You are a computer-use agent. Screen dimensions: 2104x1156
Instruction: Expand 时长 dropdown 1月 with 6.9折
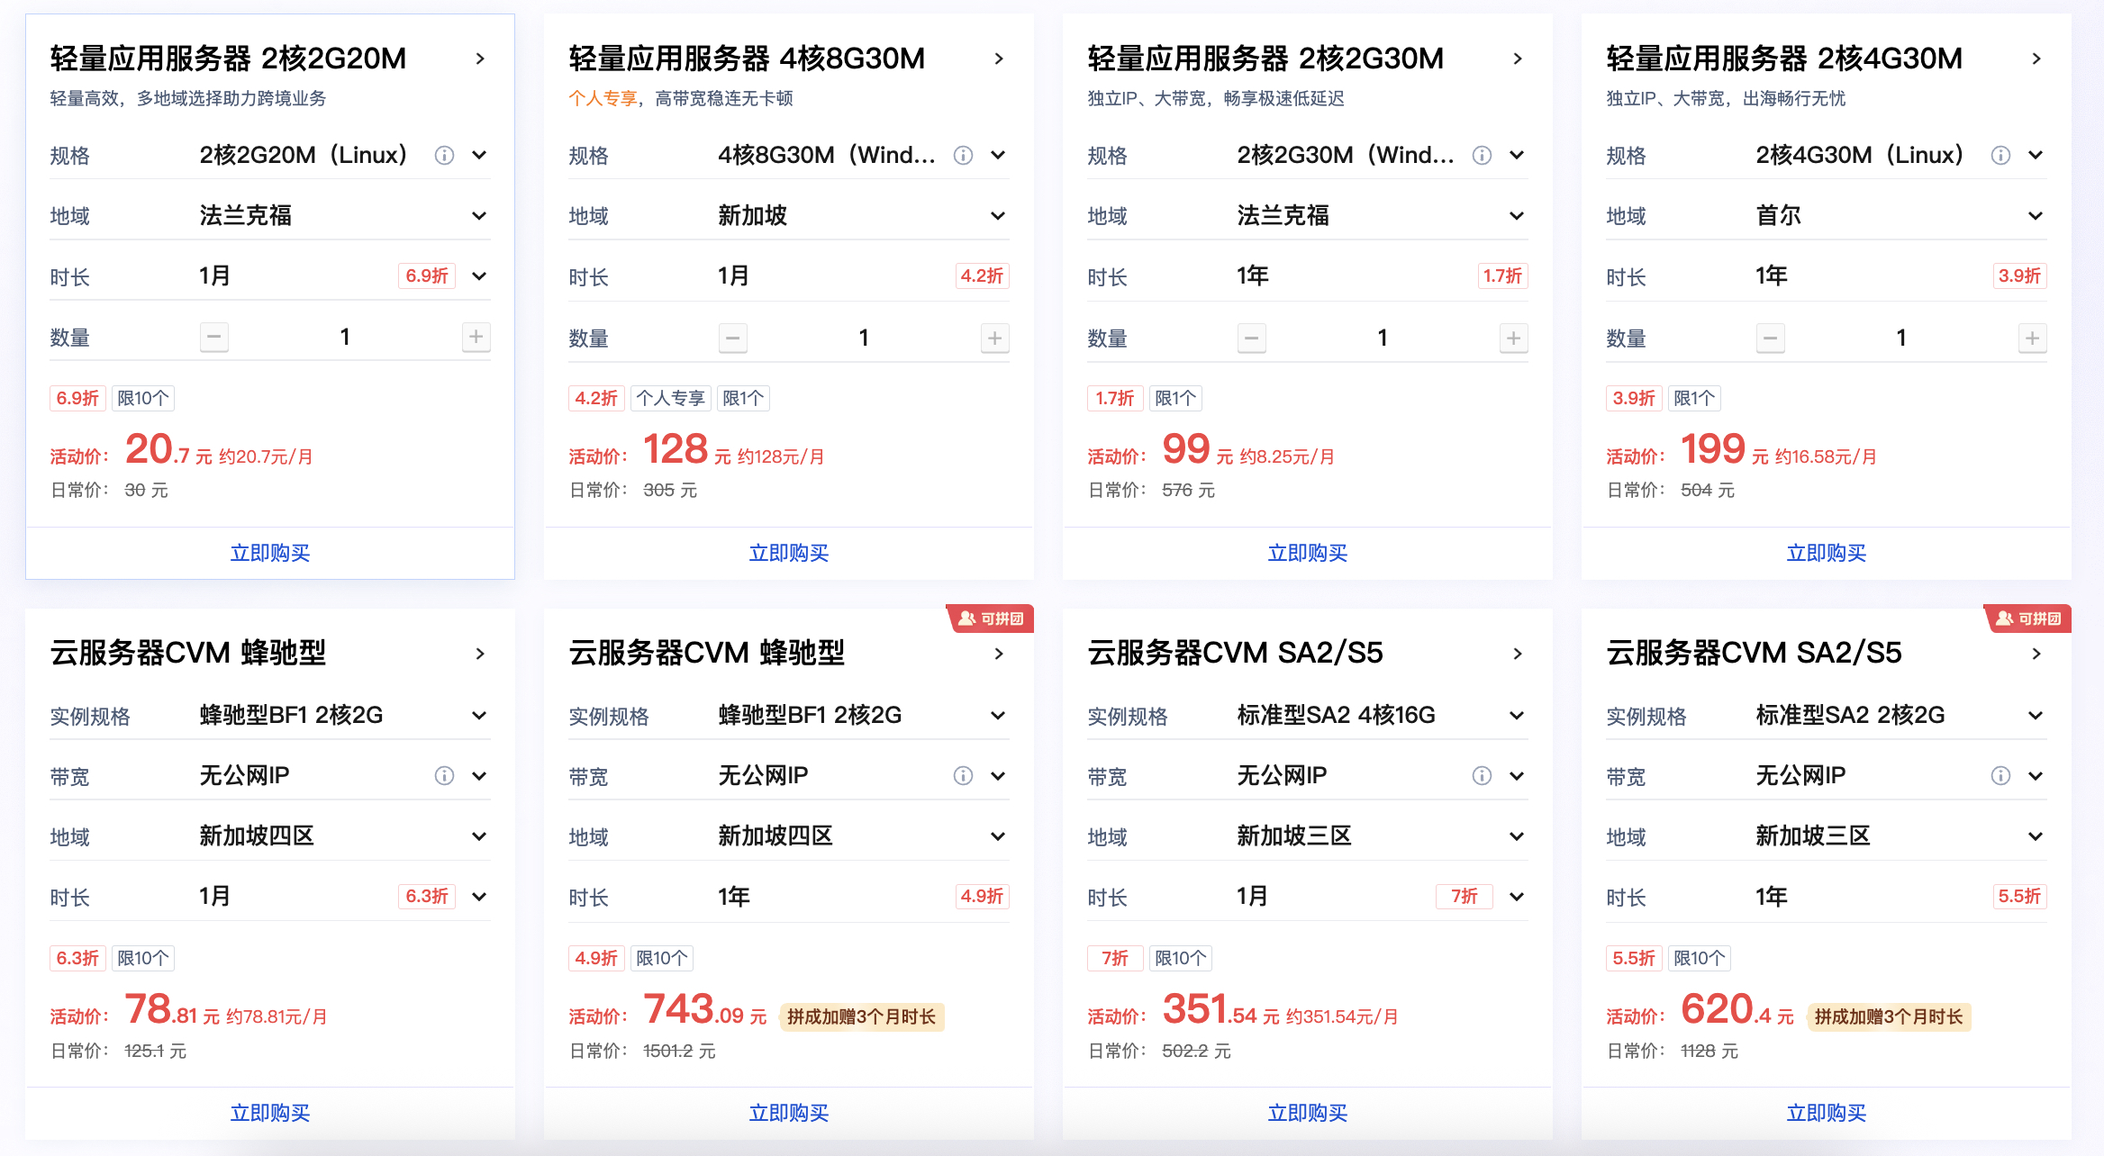coord(479,275)
